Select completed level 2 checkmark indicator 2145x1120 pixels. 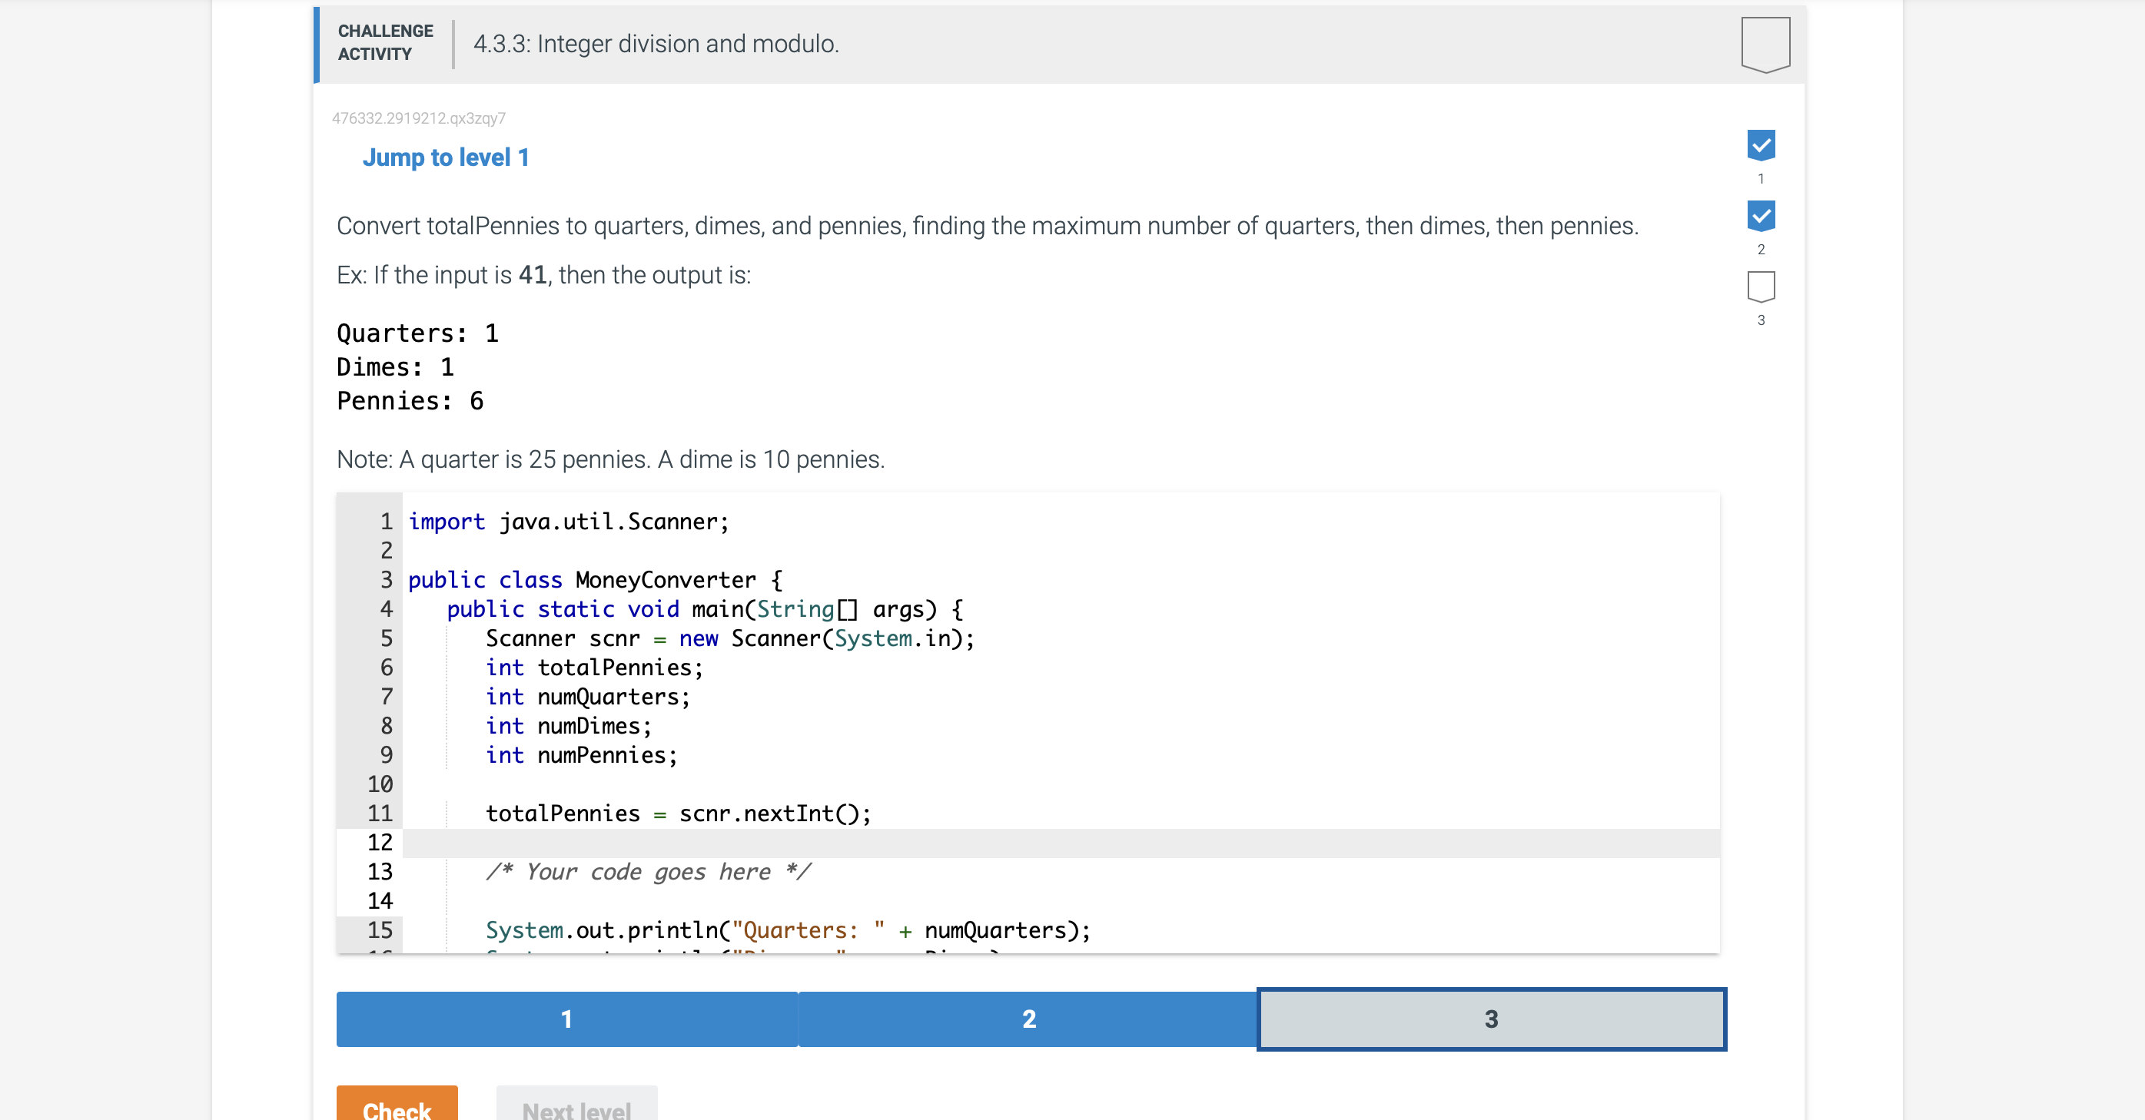click(x=1760, y=216)
